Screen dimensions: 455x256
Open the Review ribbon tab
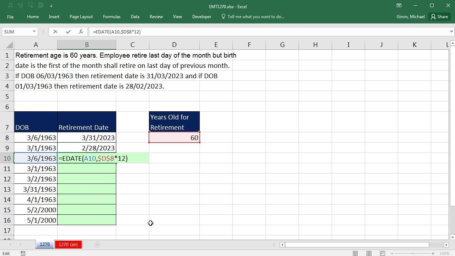[x=156, y=17]
